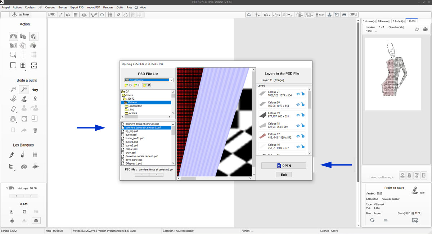
Task: Click the OPEN button in PSD dialog
Action: click(x=284, y=166)
